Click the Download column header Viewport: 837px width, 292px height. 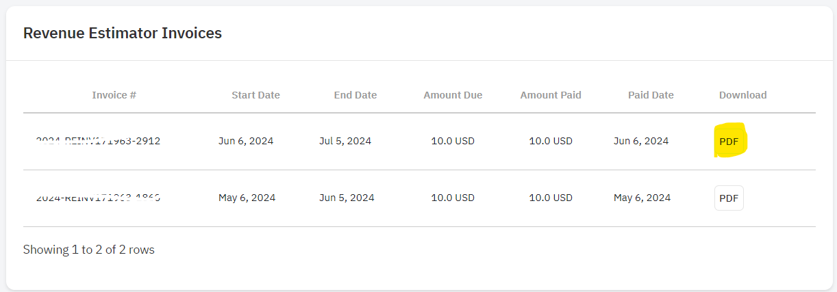coord(742,95)
